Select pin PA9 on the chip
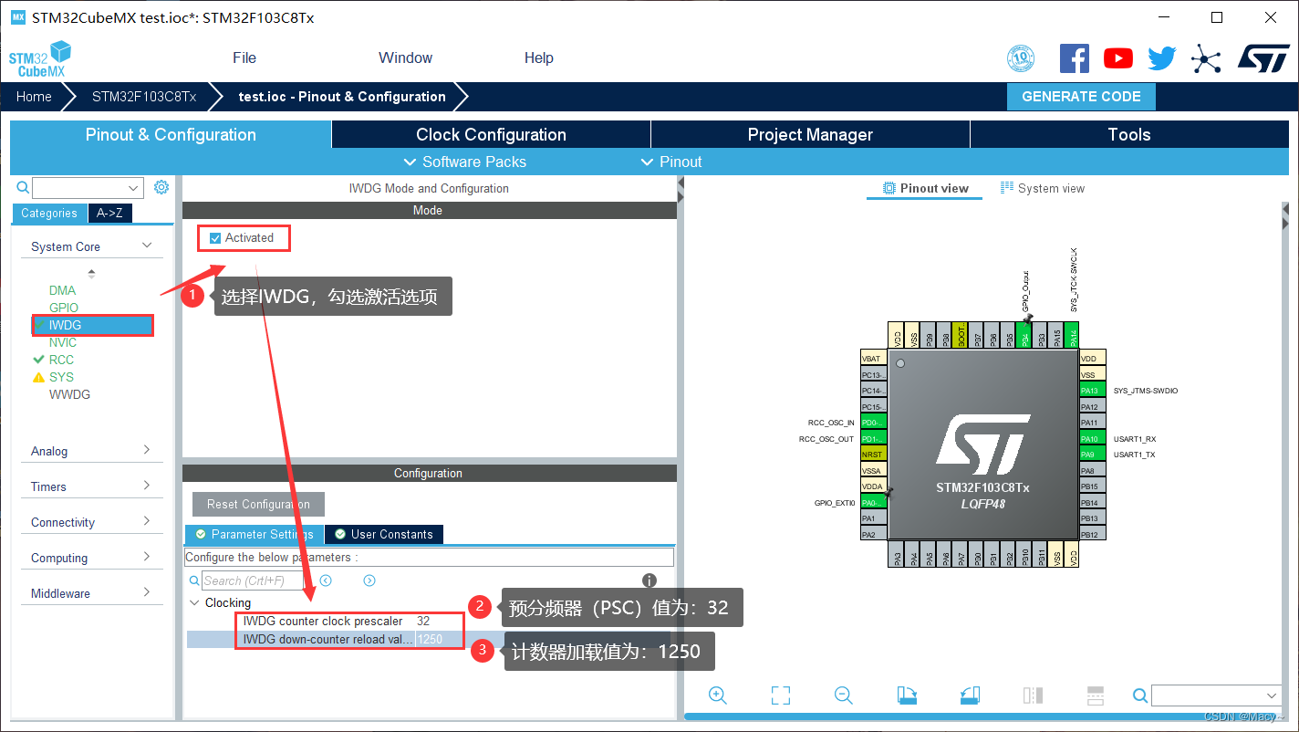1299x732 pixels. click(x=1092, y=455)
